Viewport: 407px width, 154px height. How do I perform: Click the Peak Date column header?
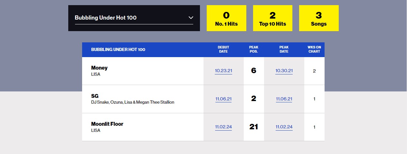(284, 49)
